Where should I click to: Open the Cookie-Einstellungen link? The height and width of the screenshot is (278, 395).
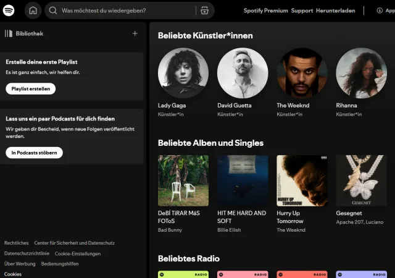tap(78, 253)
